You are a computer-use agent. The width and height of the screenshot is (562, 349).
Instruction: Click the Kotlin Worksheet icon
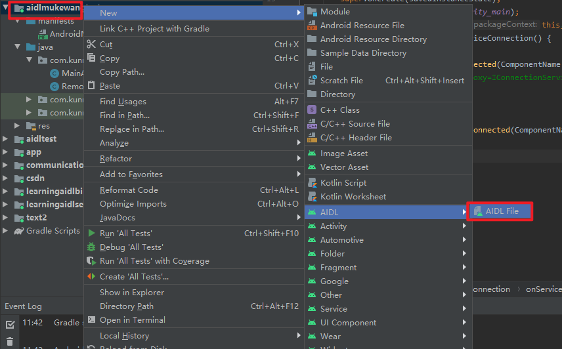pyautogui.click(x=312, y=197)
